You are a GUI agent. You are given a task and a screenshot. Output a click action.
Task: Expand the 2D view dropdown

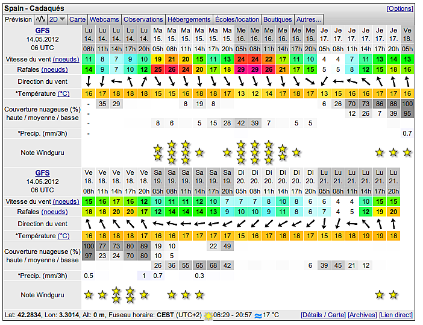(57, 19)
